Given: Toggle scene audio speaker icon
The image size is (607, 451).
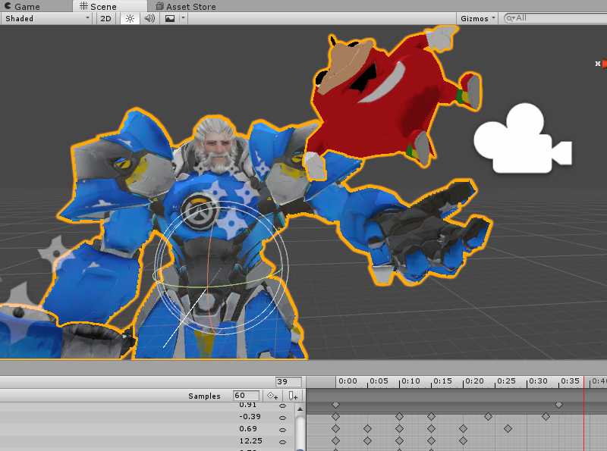Looking at the screenshot, I should pyautogui.click(x=149, y=18).
